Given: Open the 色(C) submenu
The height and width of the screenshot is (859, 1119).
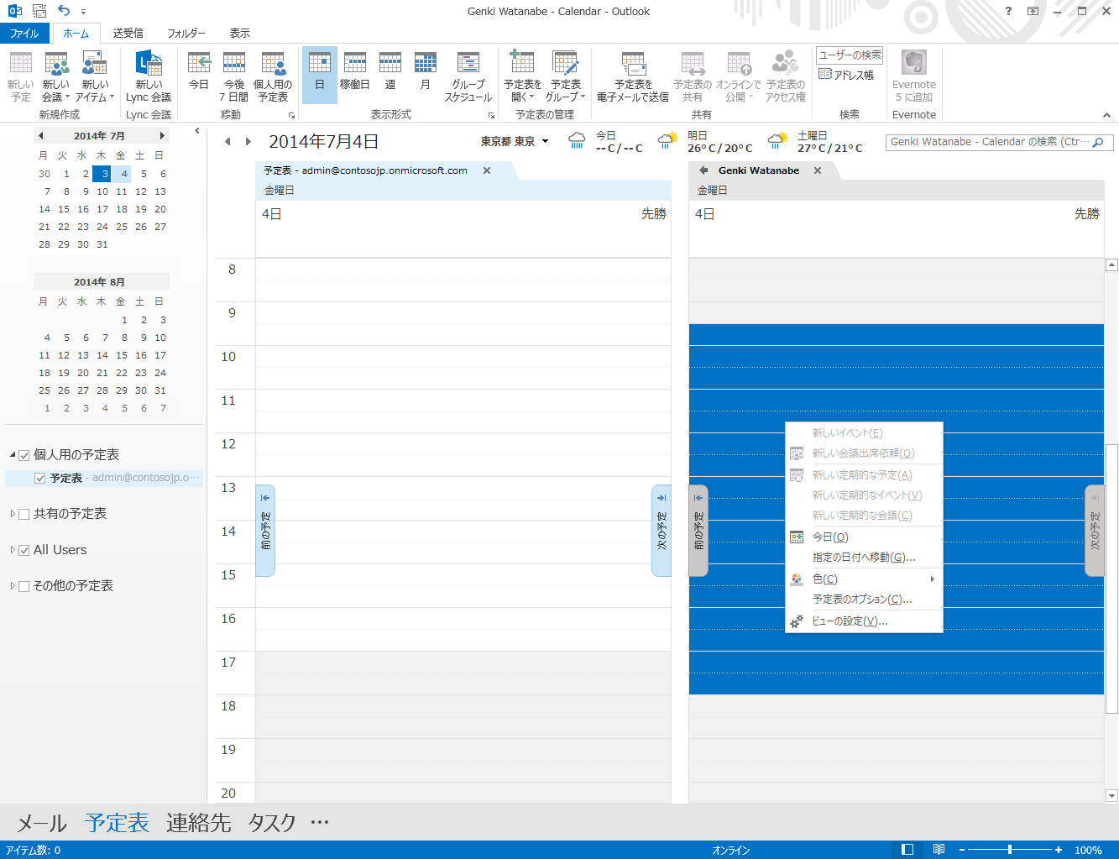Looking at the screenshot, I should (x=864, y=579).
